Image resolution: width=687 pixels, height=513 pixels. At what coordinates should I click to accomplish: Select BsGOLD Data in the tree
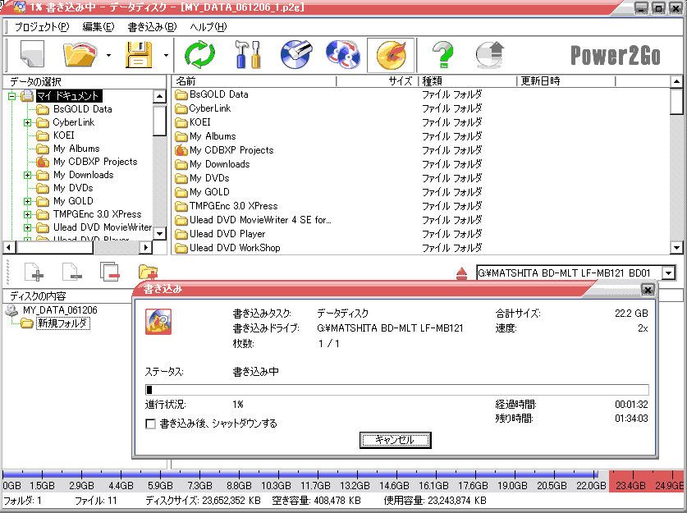click(x=82, y=109)
